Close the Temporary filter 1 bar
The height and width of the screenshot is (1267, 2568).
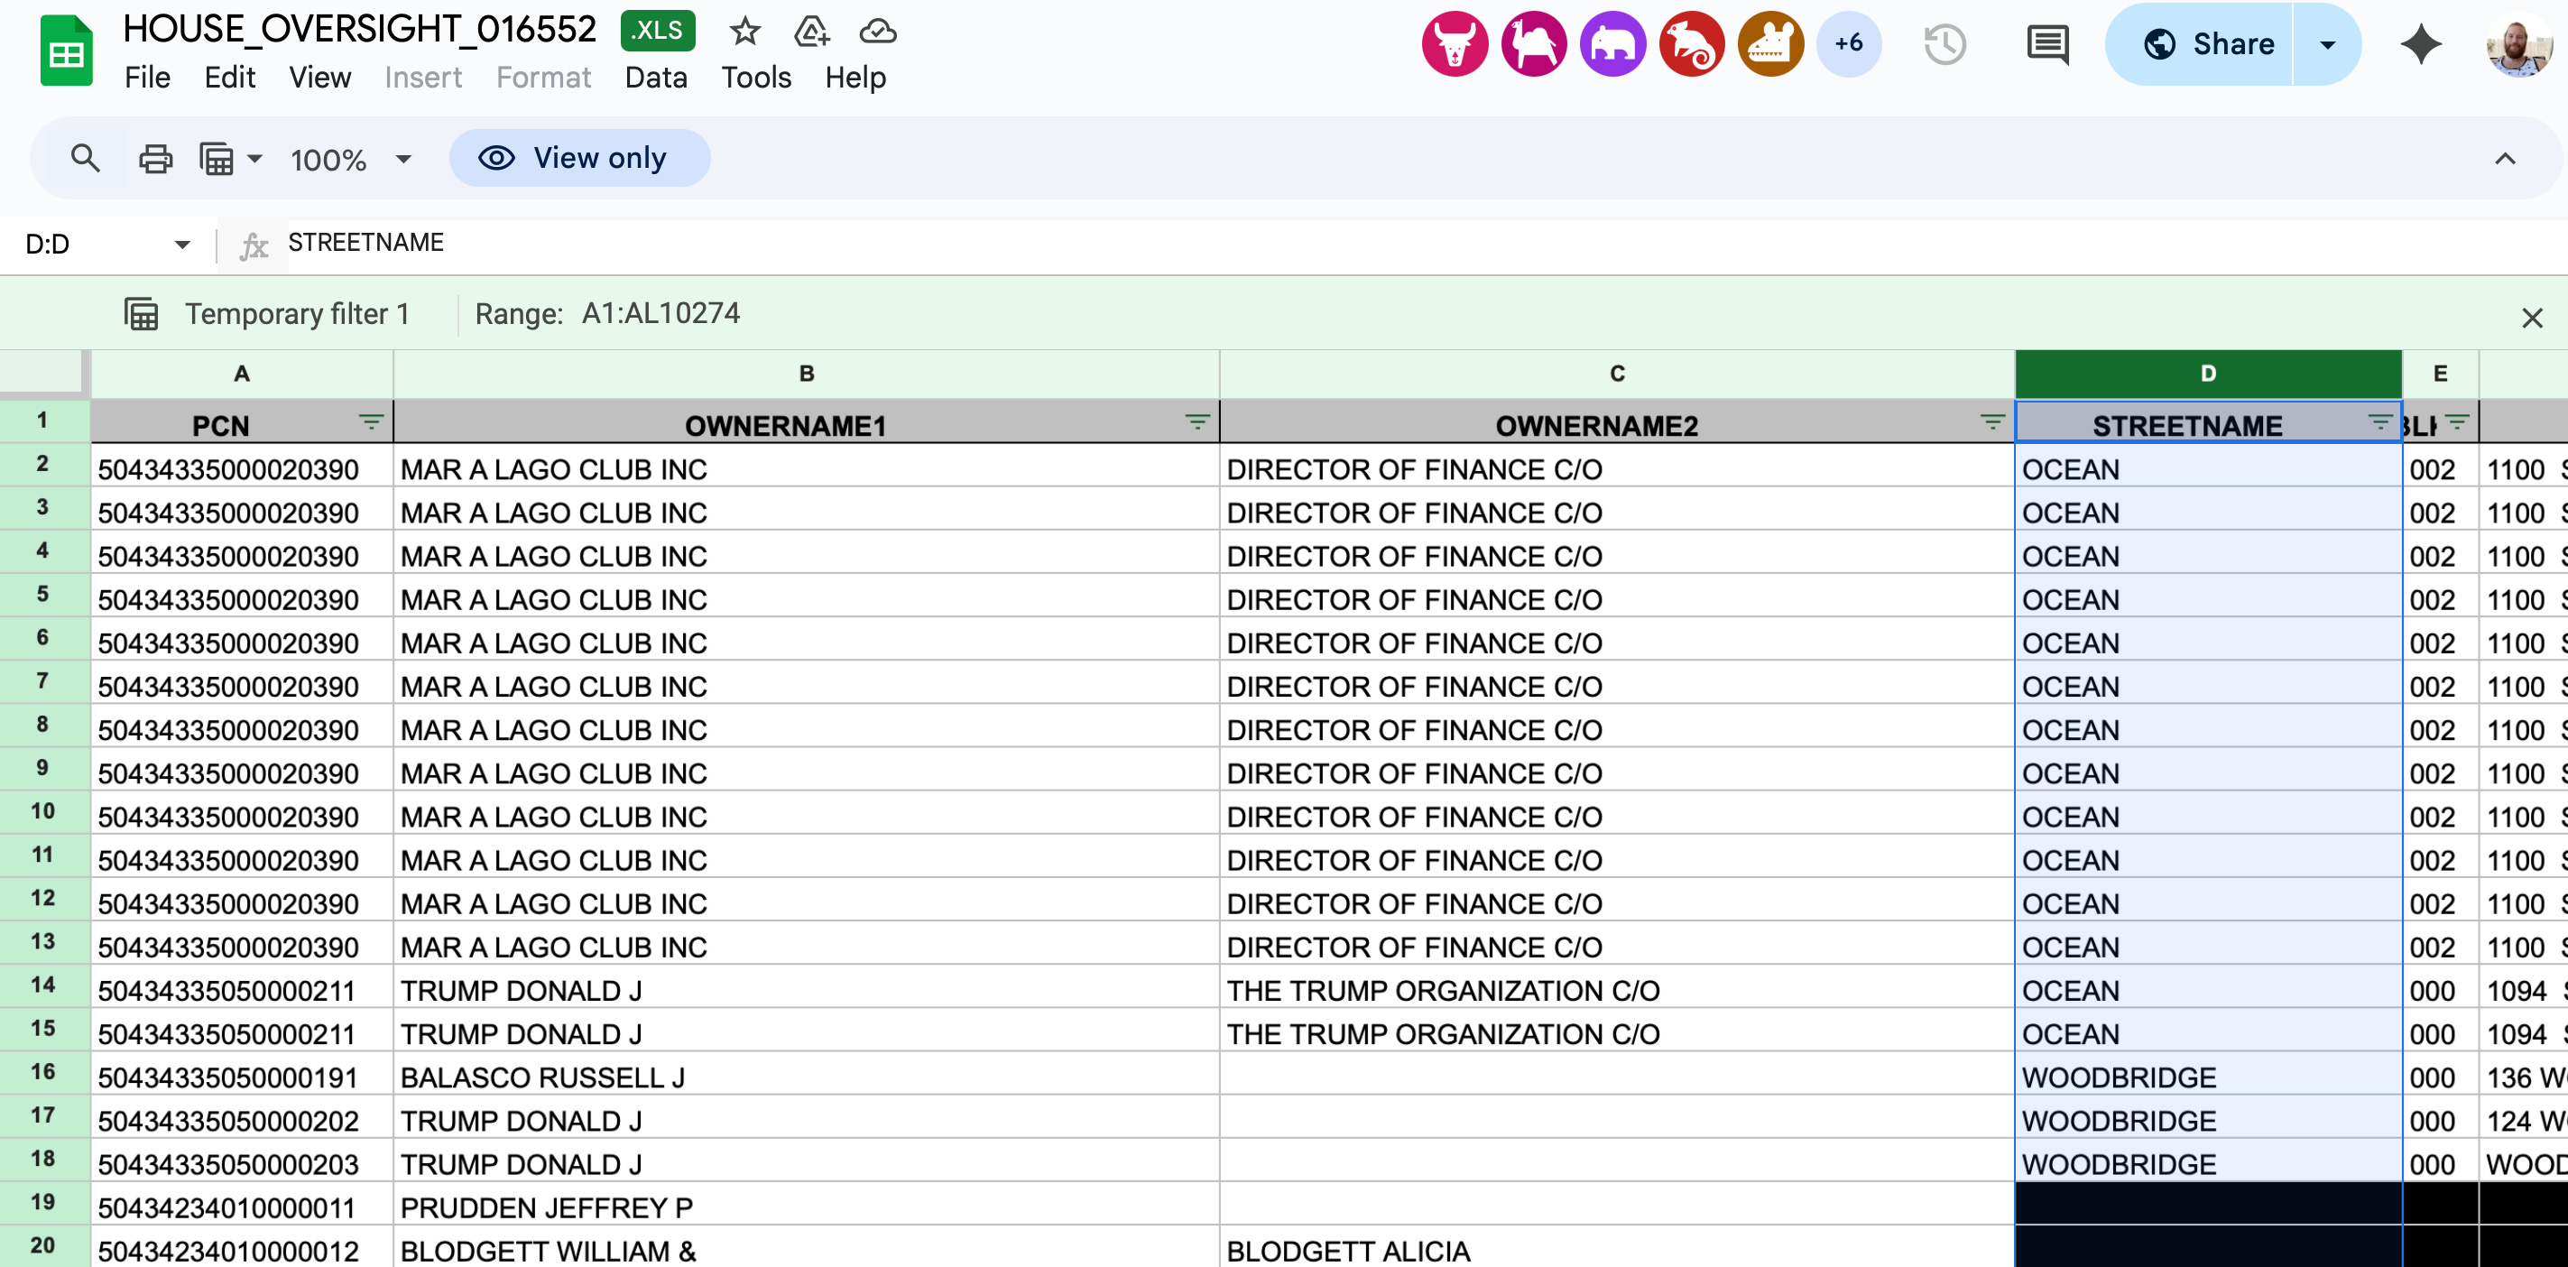click(2531, 318)
